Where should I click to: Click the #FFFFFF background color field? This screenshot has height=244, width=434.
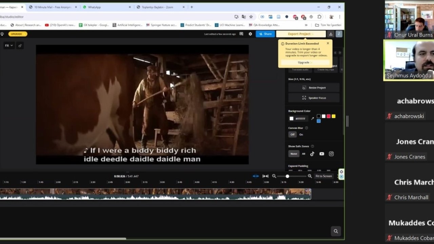click(298, 119)
